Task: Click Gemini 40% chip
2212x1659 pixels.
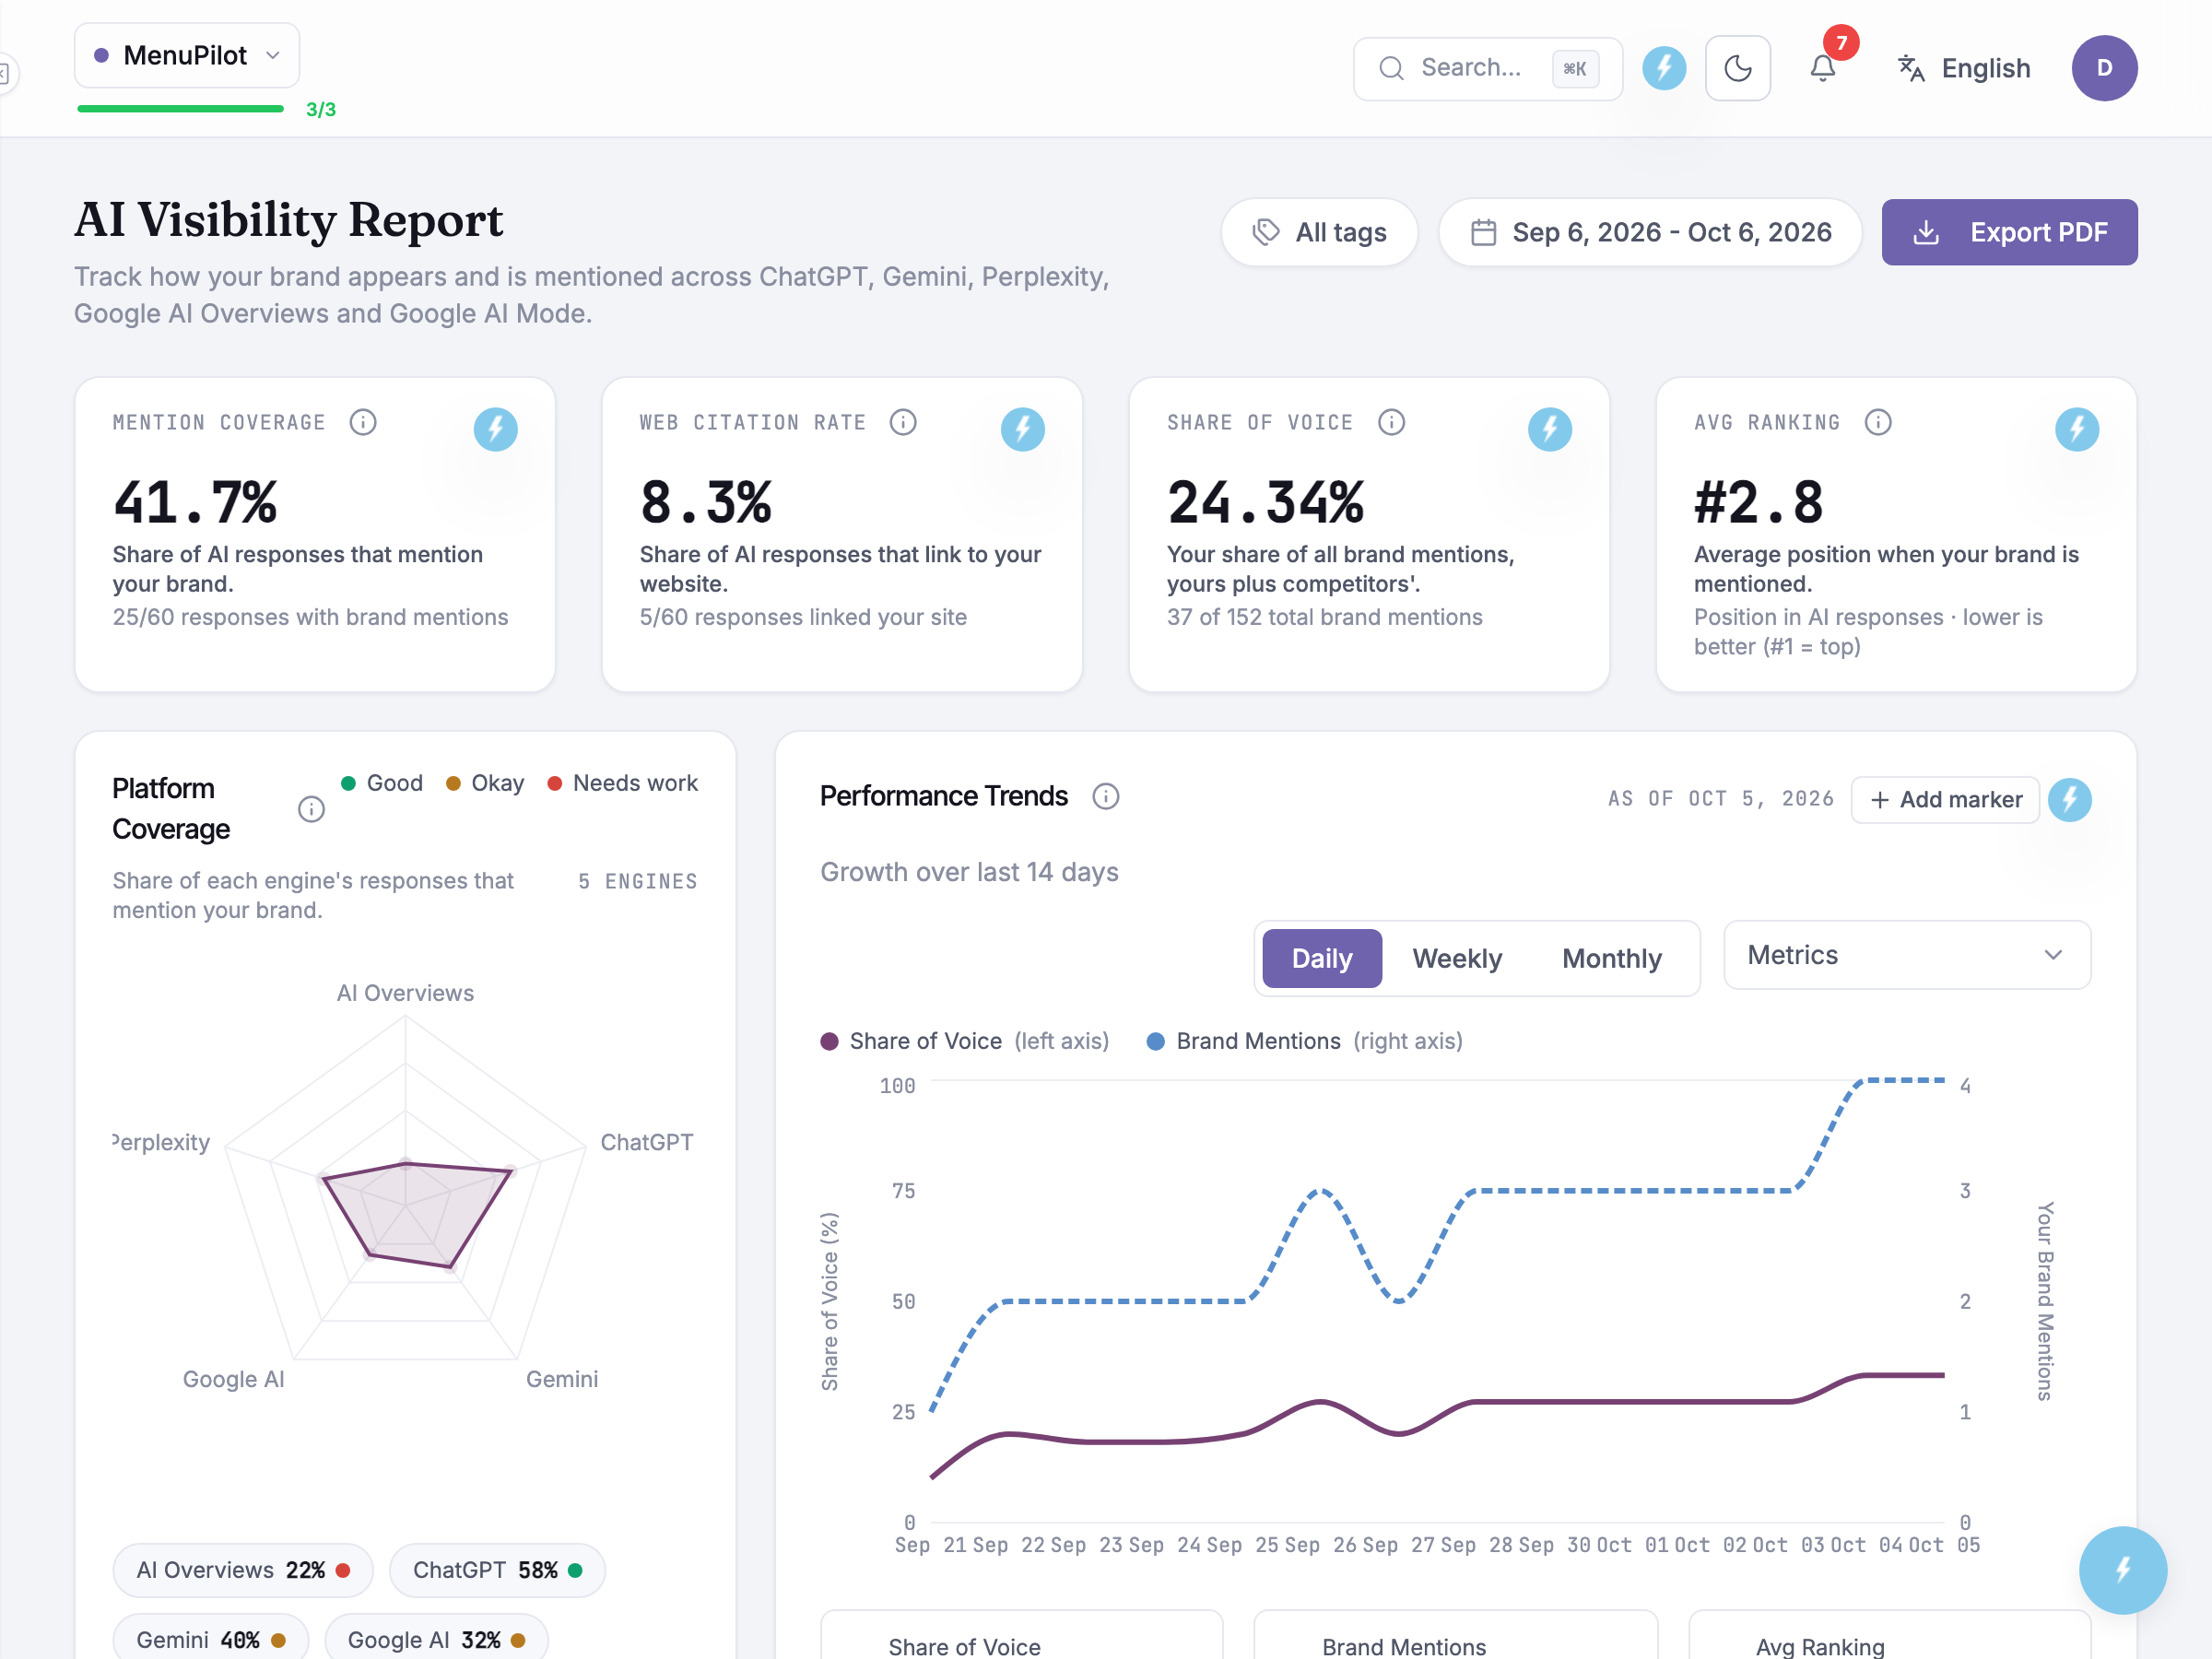Action: (x=211, y=1640)
